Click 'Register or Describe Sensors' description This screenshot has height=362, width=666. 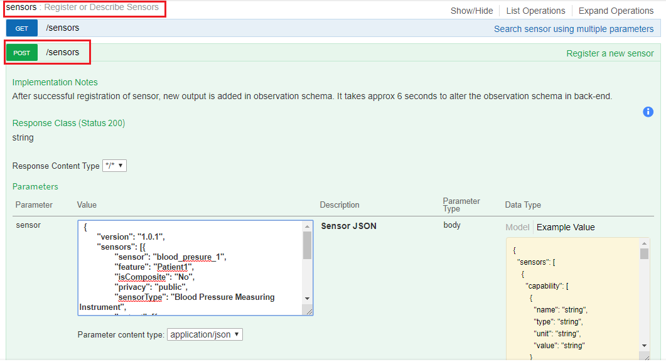click(x=102, y=7)
